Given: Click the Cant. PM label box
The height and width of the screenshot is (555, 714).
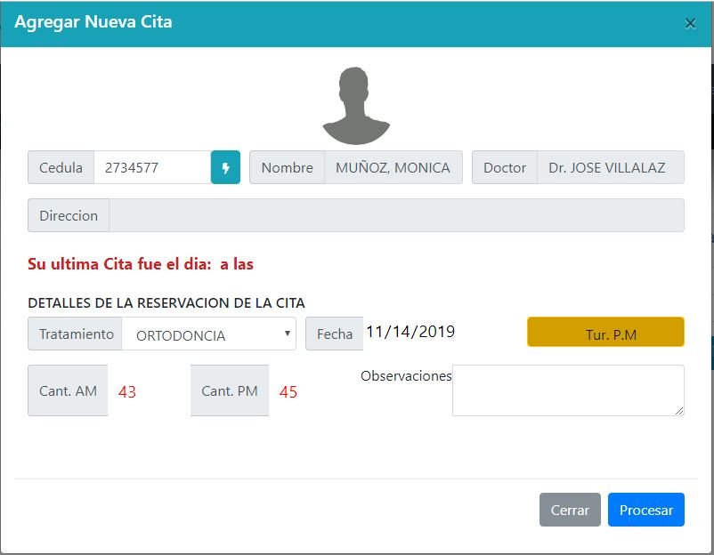Looking at the screenshot, I should (x=230, y=390).
